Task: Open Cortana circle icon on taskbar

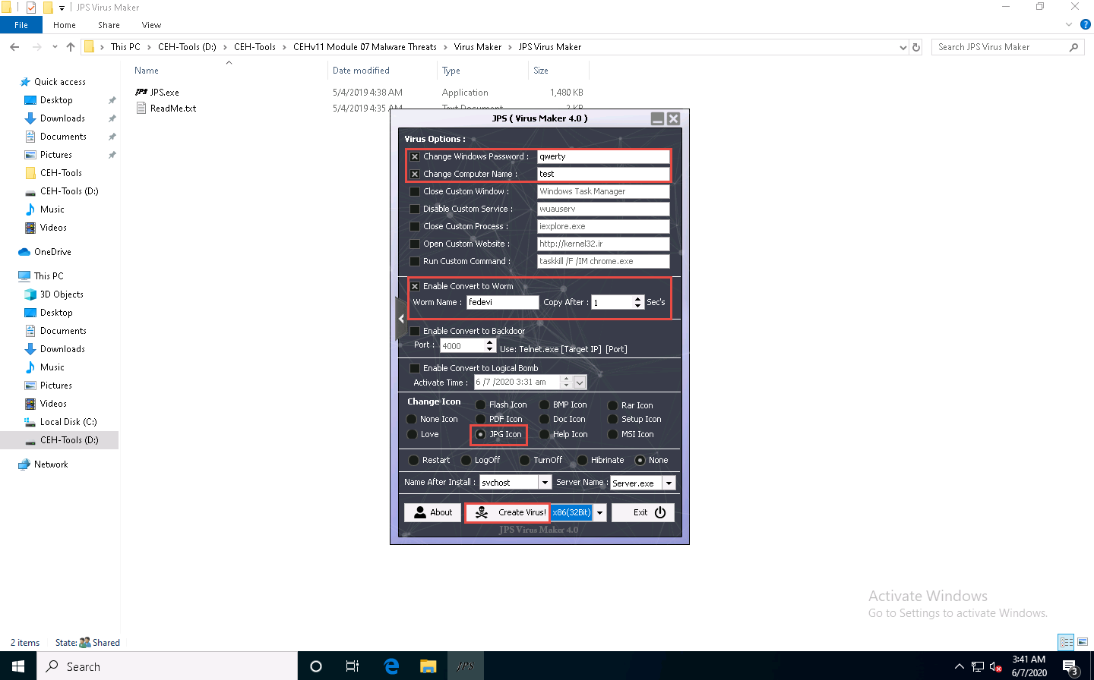Action: (316, 666)
